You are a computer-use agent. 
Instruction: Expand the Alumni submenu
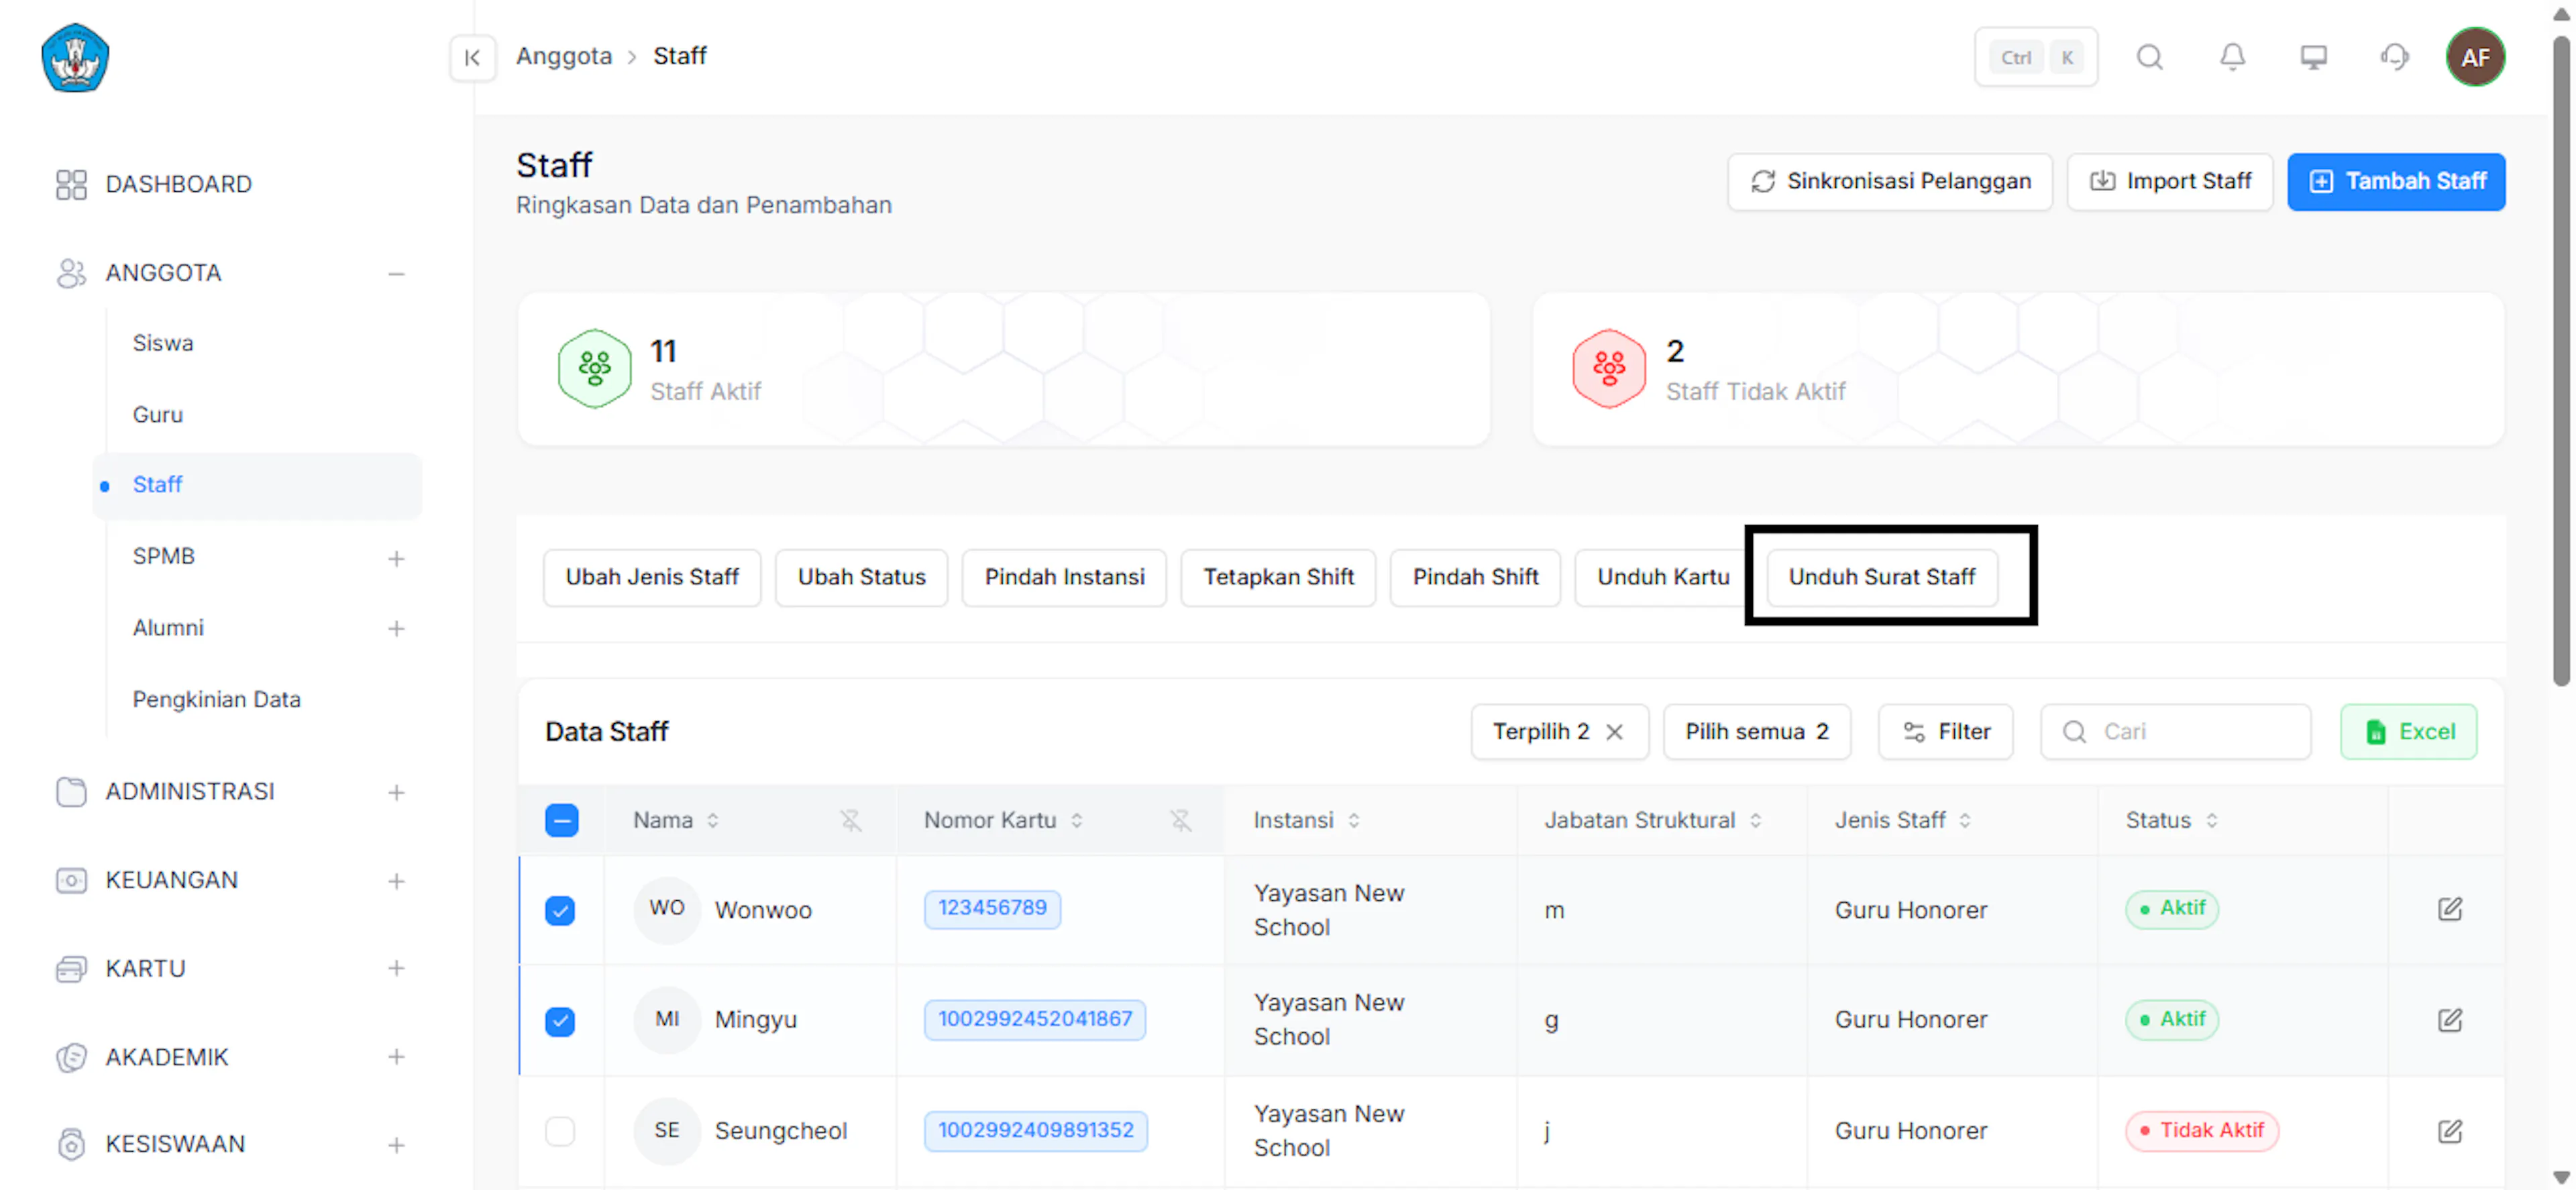(396, 628)
